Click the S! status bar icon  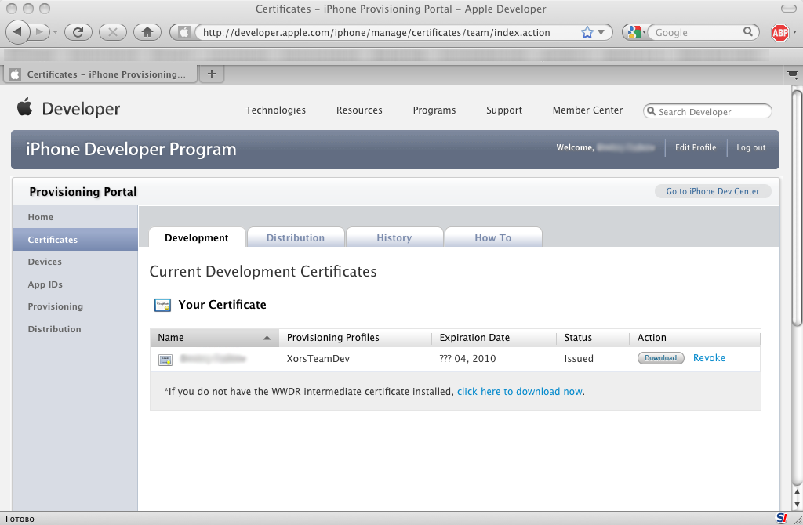coord(782,518)
